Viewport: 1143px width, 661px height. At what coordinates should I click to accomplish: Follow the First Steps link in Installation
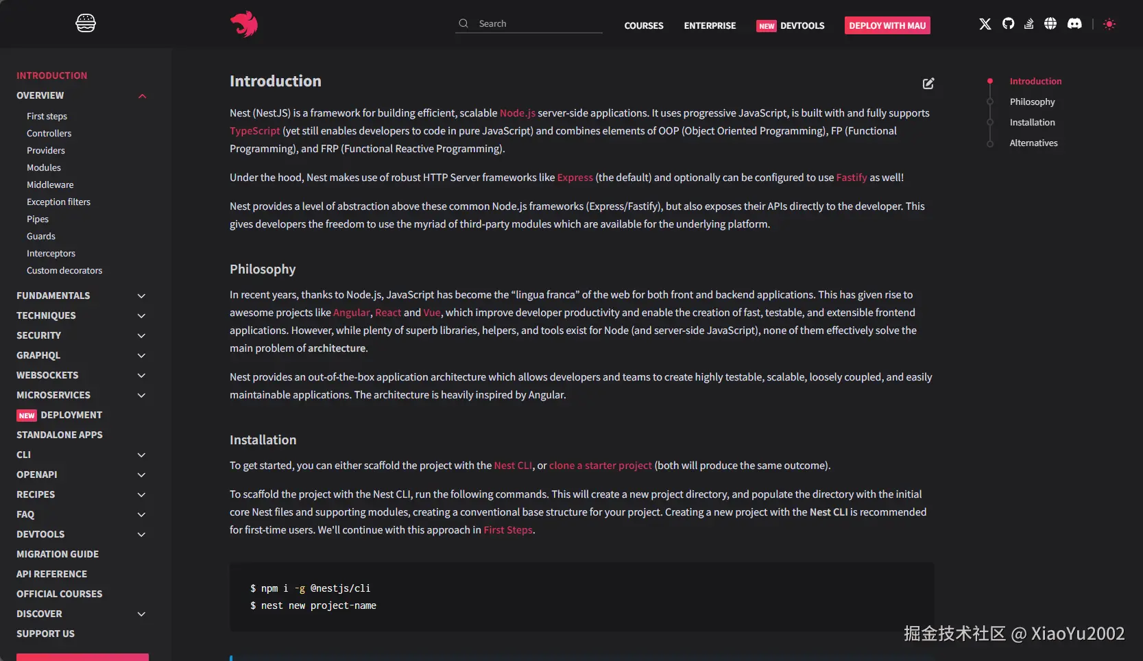[508, 530]
